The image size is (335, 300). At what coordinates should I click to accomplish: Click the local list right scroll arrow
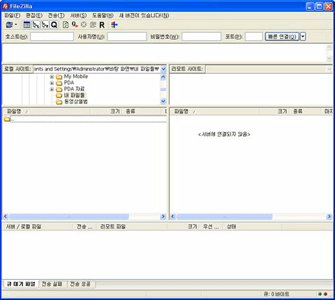[x=163, y=216]
